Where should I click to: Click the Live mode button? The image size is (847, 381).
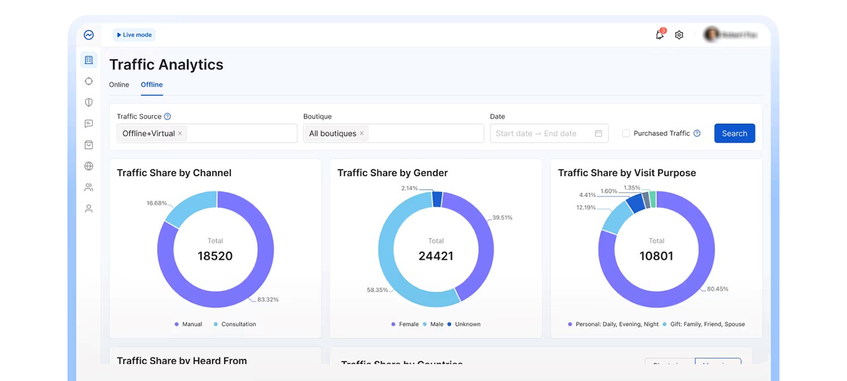[x=134, y=35]
